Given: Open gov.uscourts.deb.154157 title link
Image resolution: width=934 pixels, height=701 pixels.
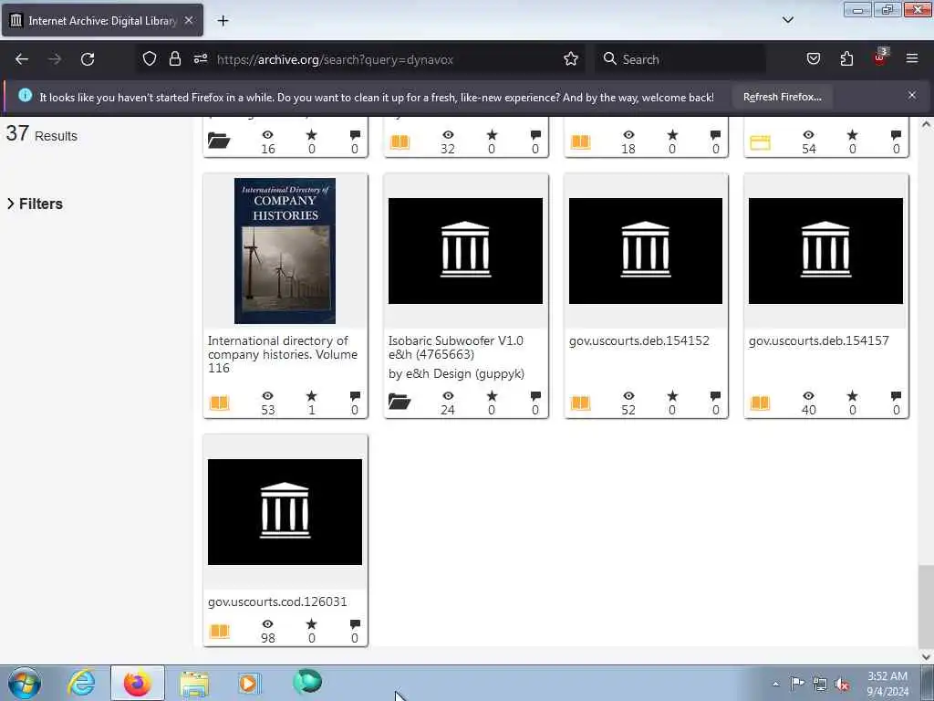Looking at the screenshot, I should pos(819,341).
